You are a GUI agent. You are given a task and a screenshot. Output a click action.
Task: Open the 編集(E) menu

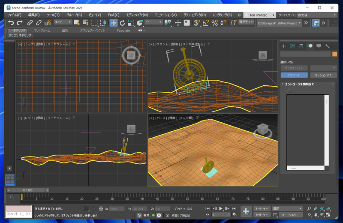[x=34, y=15]
